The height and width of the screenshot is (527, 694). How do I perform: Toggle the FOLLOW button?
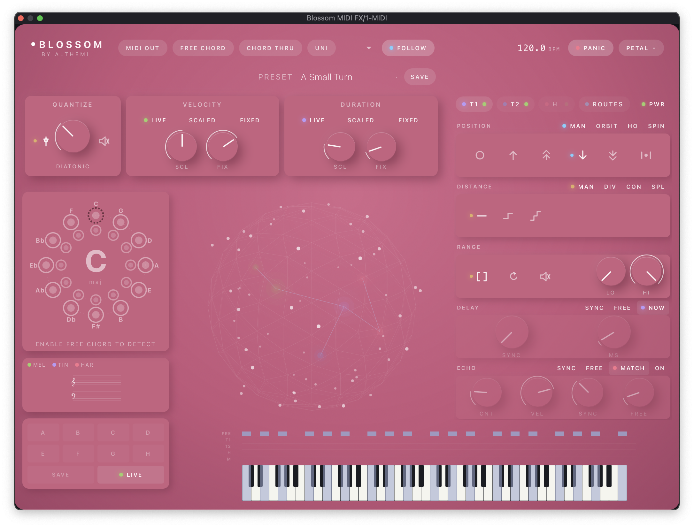point(408,48)
